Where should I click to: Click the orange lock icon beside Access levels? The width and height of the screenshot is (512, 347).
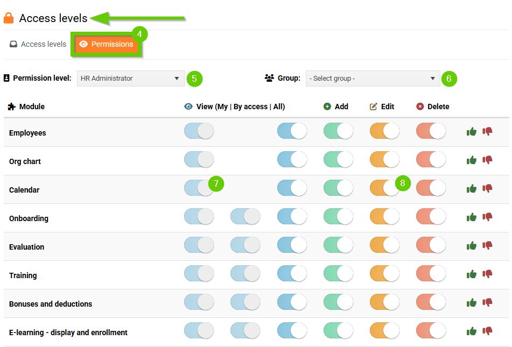point(9,18)
